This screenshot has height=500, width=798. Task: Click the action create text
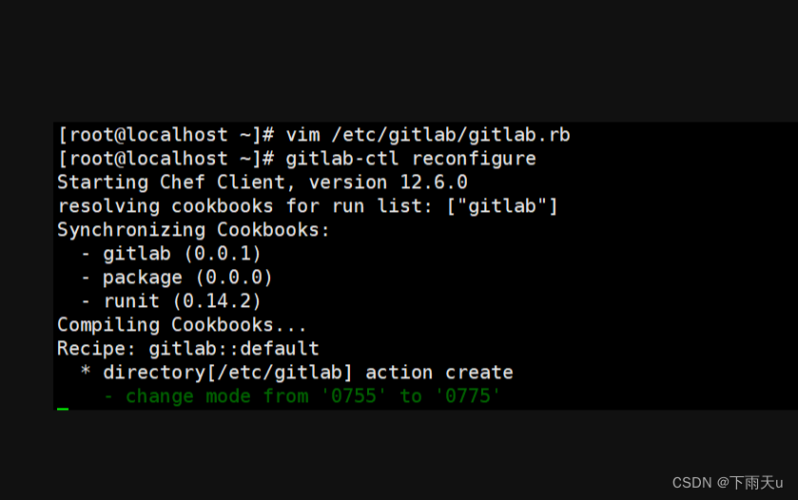(439, 373)
